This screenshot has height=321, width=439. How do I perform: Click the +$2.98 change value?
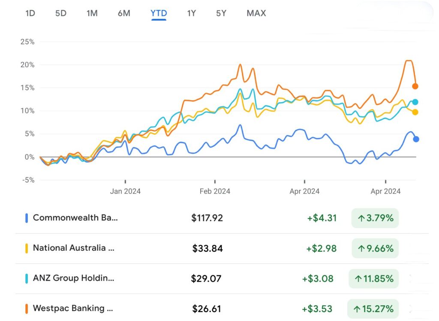tap(322, 248)
